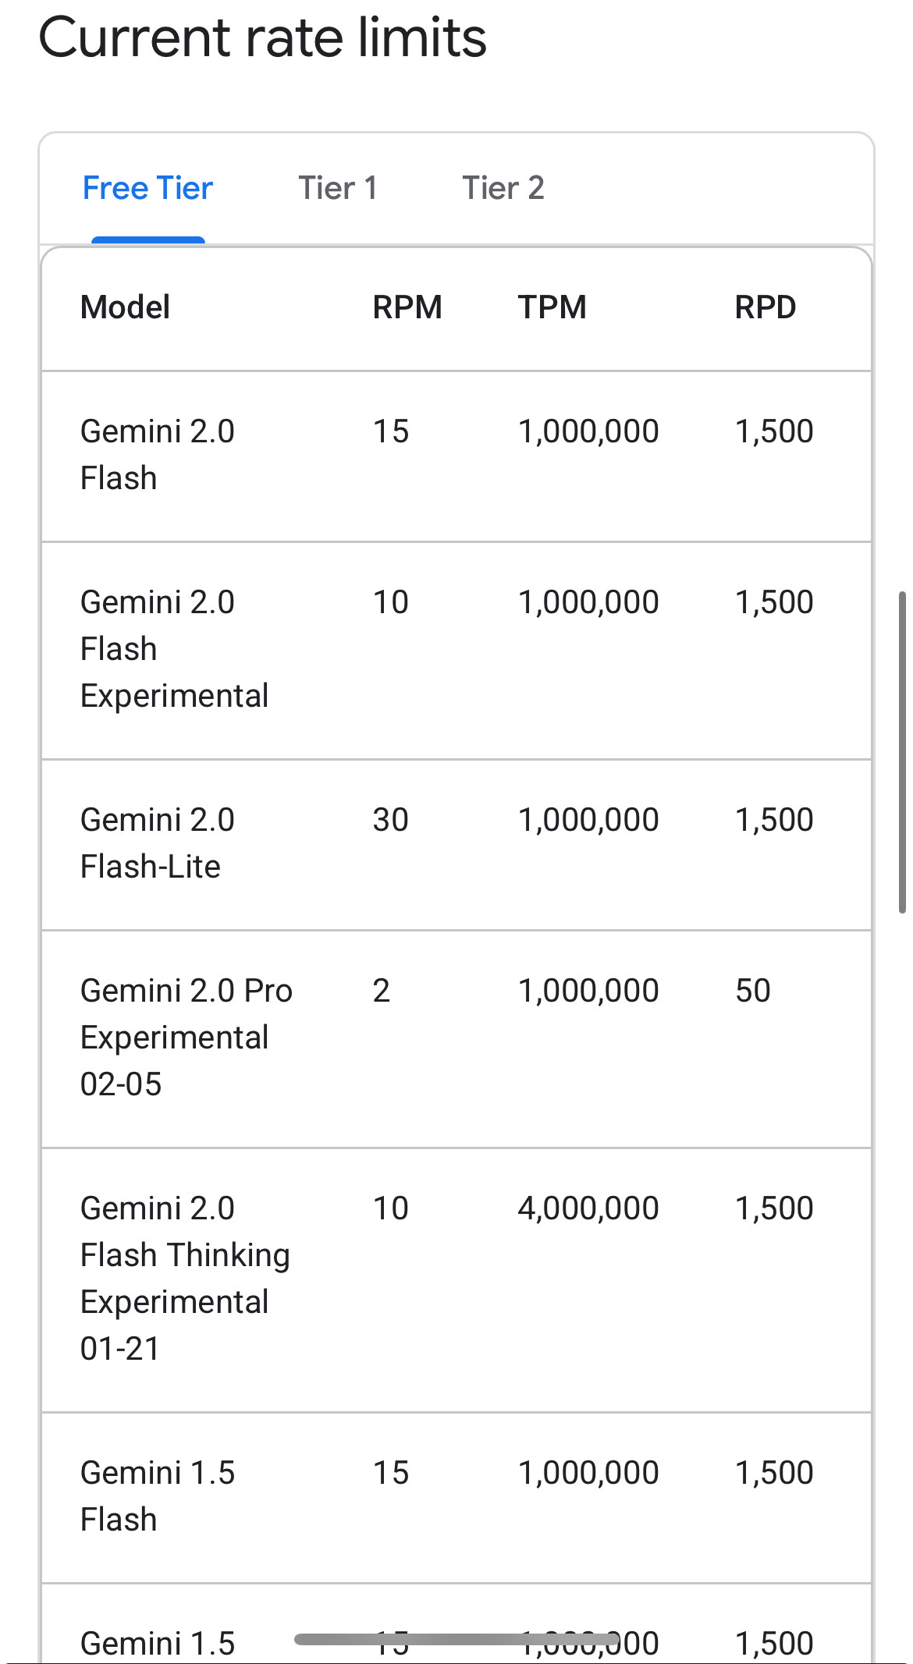Open the Tier 1 tab
913x1664 pixels.
pyautogui.click(x=338, y=189)
